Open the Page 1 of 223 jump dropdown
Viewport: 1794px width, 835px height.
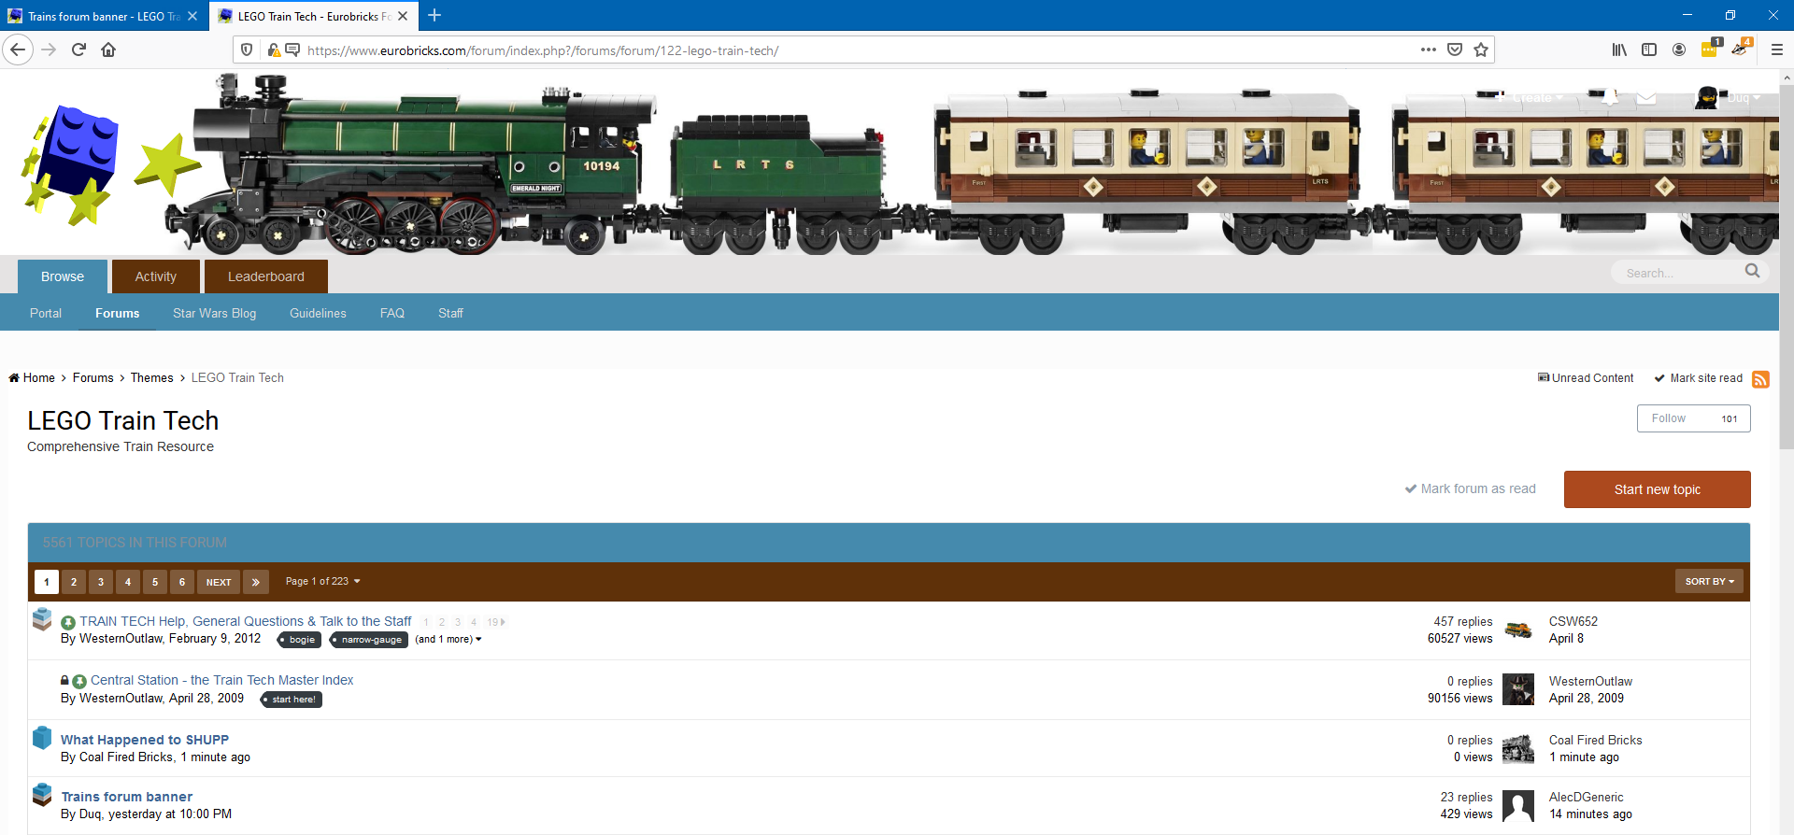coord(322,581)
